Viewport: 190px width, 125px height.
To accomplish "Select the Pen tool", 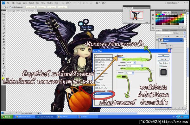I will coord(4,58).
